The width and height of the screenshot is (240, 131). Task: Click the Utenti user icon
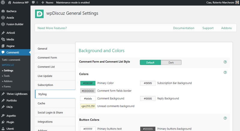pyautogui.click(x=3, y=129)
